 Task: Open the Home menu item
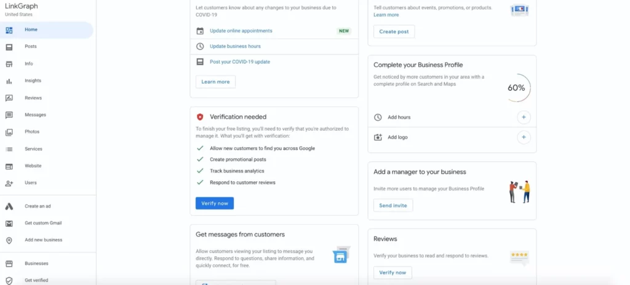(31, 29)
